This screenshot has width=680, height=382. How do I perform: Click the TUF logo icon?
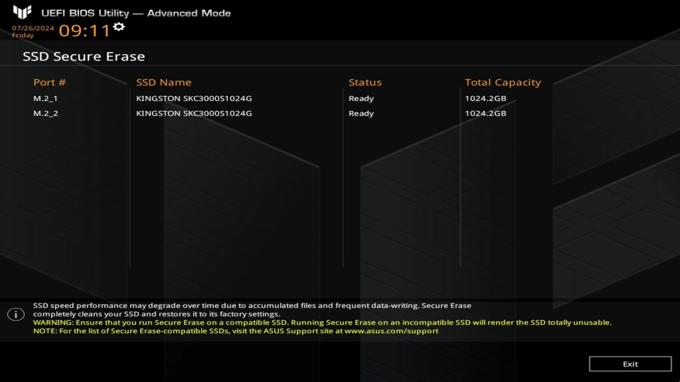click(22, 12)
